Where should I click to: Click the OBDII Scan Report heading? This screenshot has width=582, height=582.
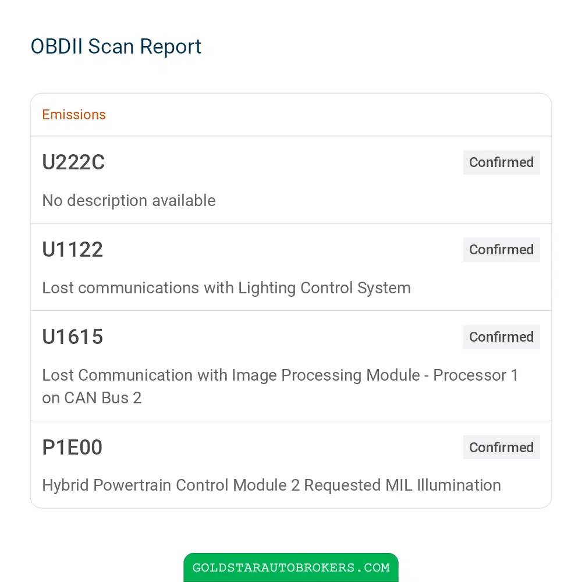(x=116, y=47)
